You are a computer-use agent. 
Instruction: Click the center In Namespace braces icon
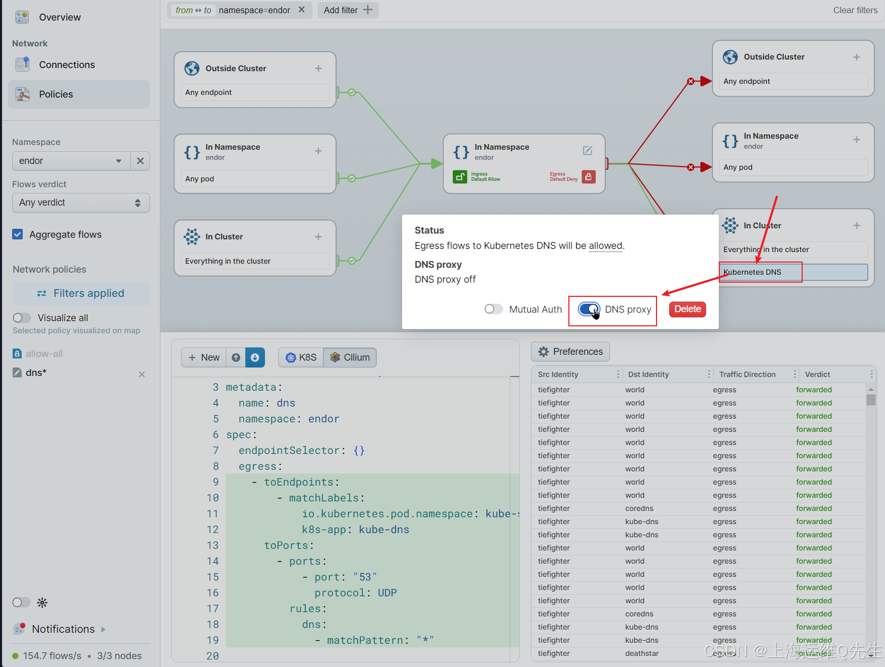461,152
